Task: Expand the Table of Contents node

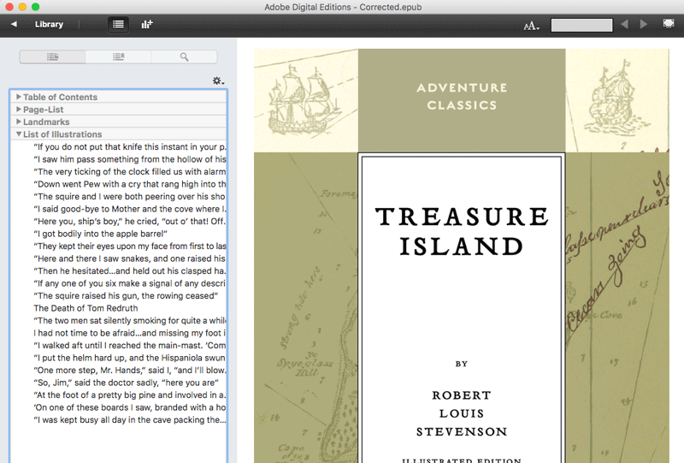Action: click(19, 97)
